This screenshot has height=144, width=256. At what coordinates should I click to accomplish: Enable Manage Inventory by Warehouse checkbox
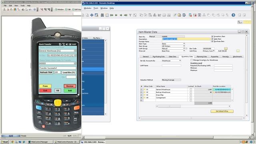pyautogui.click(x=192, y=60)
